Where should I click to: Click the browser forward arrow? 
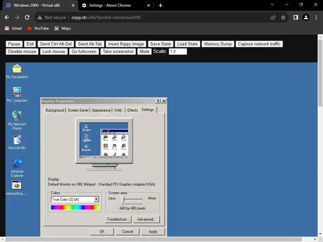(17, 18)
